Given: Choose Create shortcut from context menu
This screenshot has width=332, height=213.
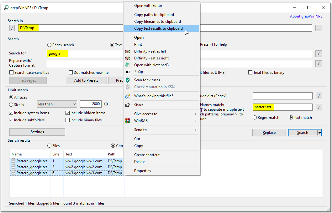Looking at the screenshot, I should coord(162,155).
